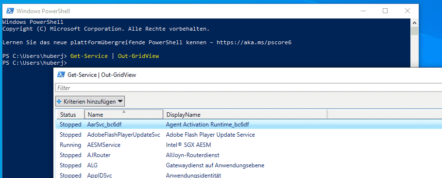Image resolution: width=442 pixels, height=178 pixels.
Task: Select the ALG name cell
Action: (x=92, y=165)
